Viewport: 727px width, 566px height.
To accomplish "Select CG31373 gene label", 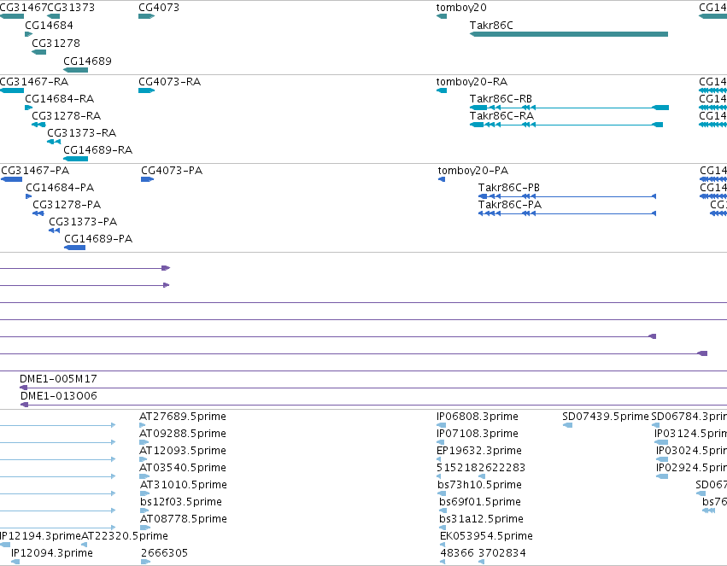I will point(71,7).
